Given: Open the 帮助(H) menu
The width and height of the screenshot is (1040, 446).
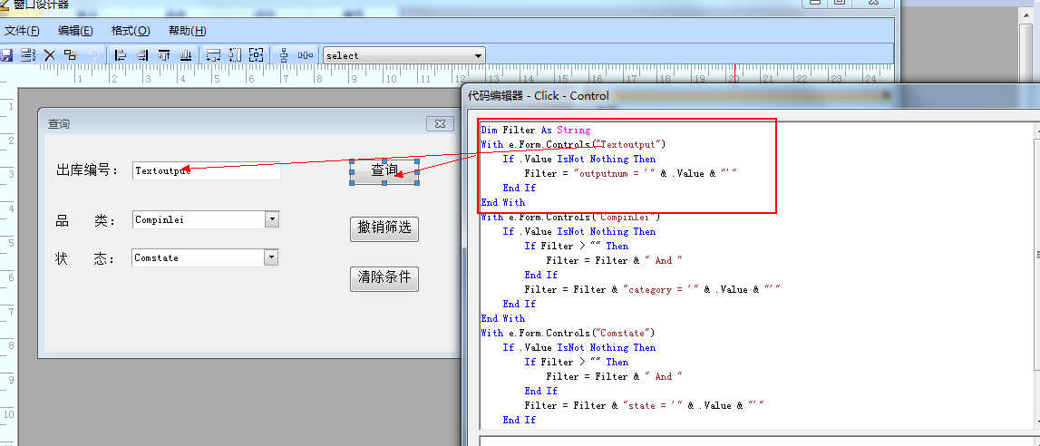Looking at the screenshot, I should click(x=187, y=31).
